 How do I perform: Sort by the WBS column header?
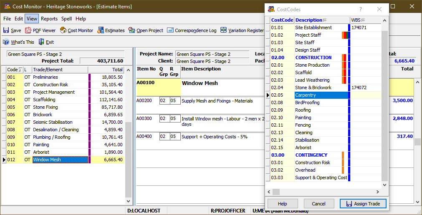(365, 20)
